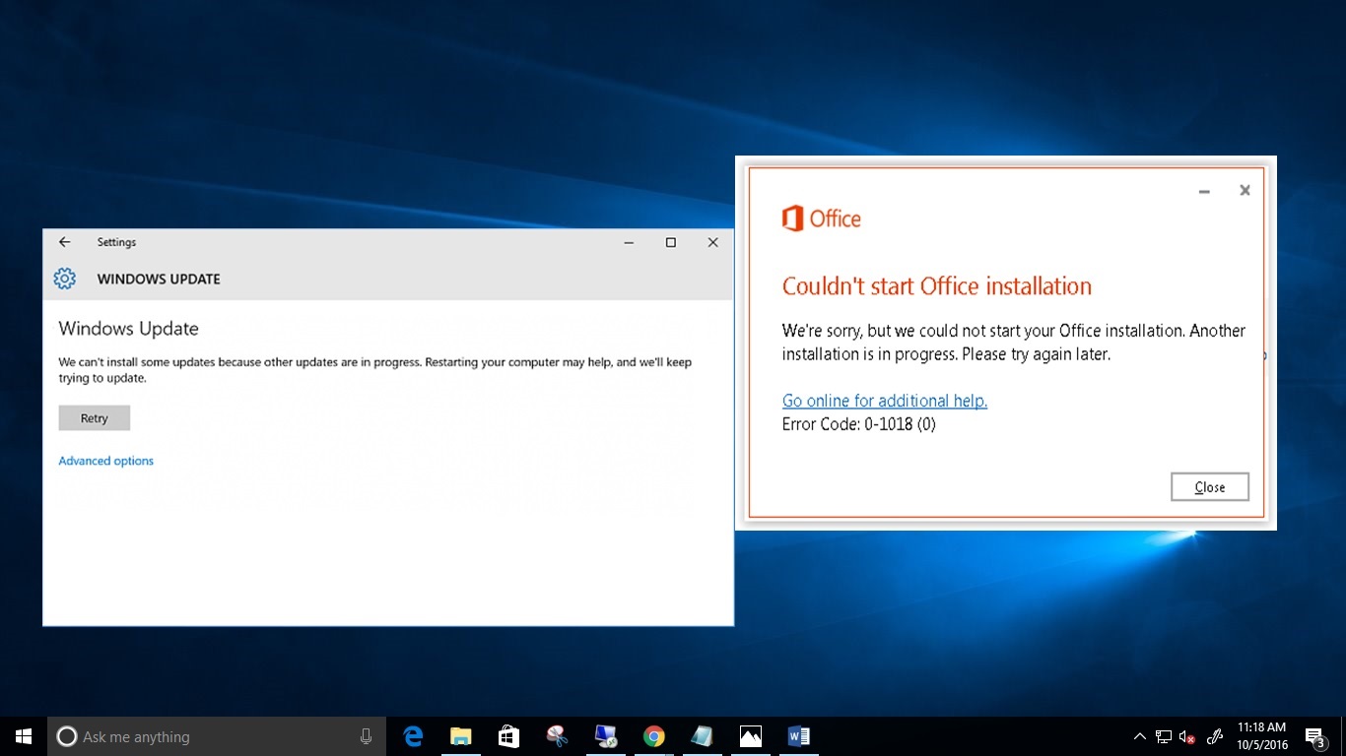Open the Snipping Tool taskbar icon
This screenshot has height=756, width=1346.
557,736
